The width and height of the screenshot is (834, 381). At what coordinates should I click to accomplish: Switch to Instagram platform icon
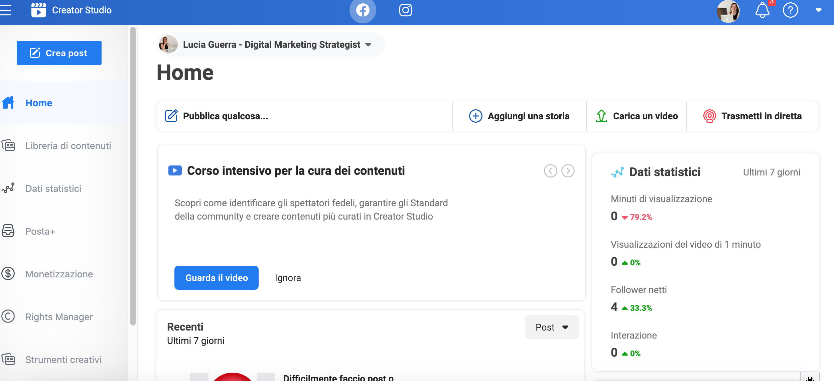[405, 10]
